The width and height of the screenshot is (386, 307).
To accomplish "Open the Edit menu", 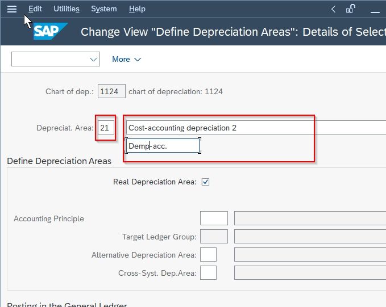I will point(35,9).
